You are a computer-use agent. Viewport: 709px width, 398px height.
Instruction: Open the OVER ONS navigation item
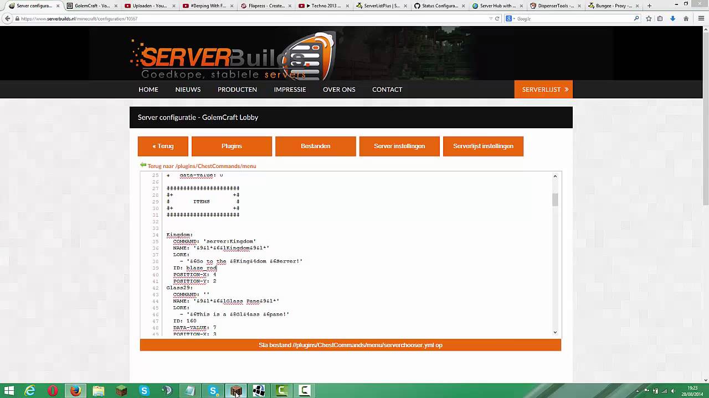click(x=339, y=90)
